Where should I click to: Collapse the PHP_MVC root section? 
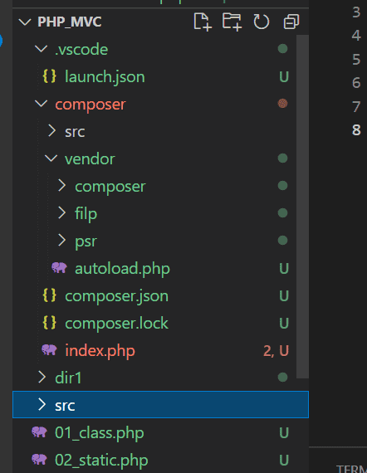point(25,22)
